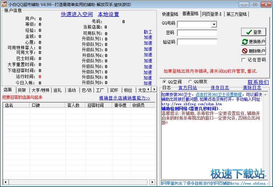Click the 密码 password input field
This screenshot has height=187, width=273.
(197, 33)
